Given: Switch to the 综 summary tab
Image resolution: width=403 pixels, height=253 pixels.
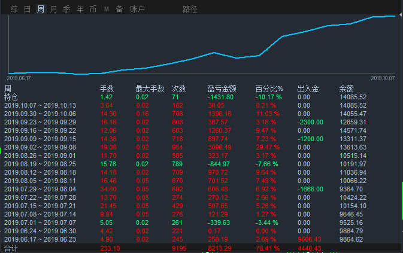Looking at the screenshot, I should 14,9.
